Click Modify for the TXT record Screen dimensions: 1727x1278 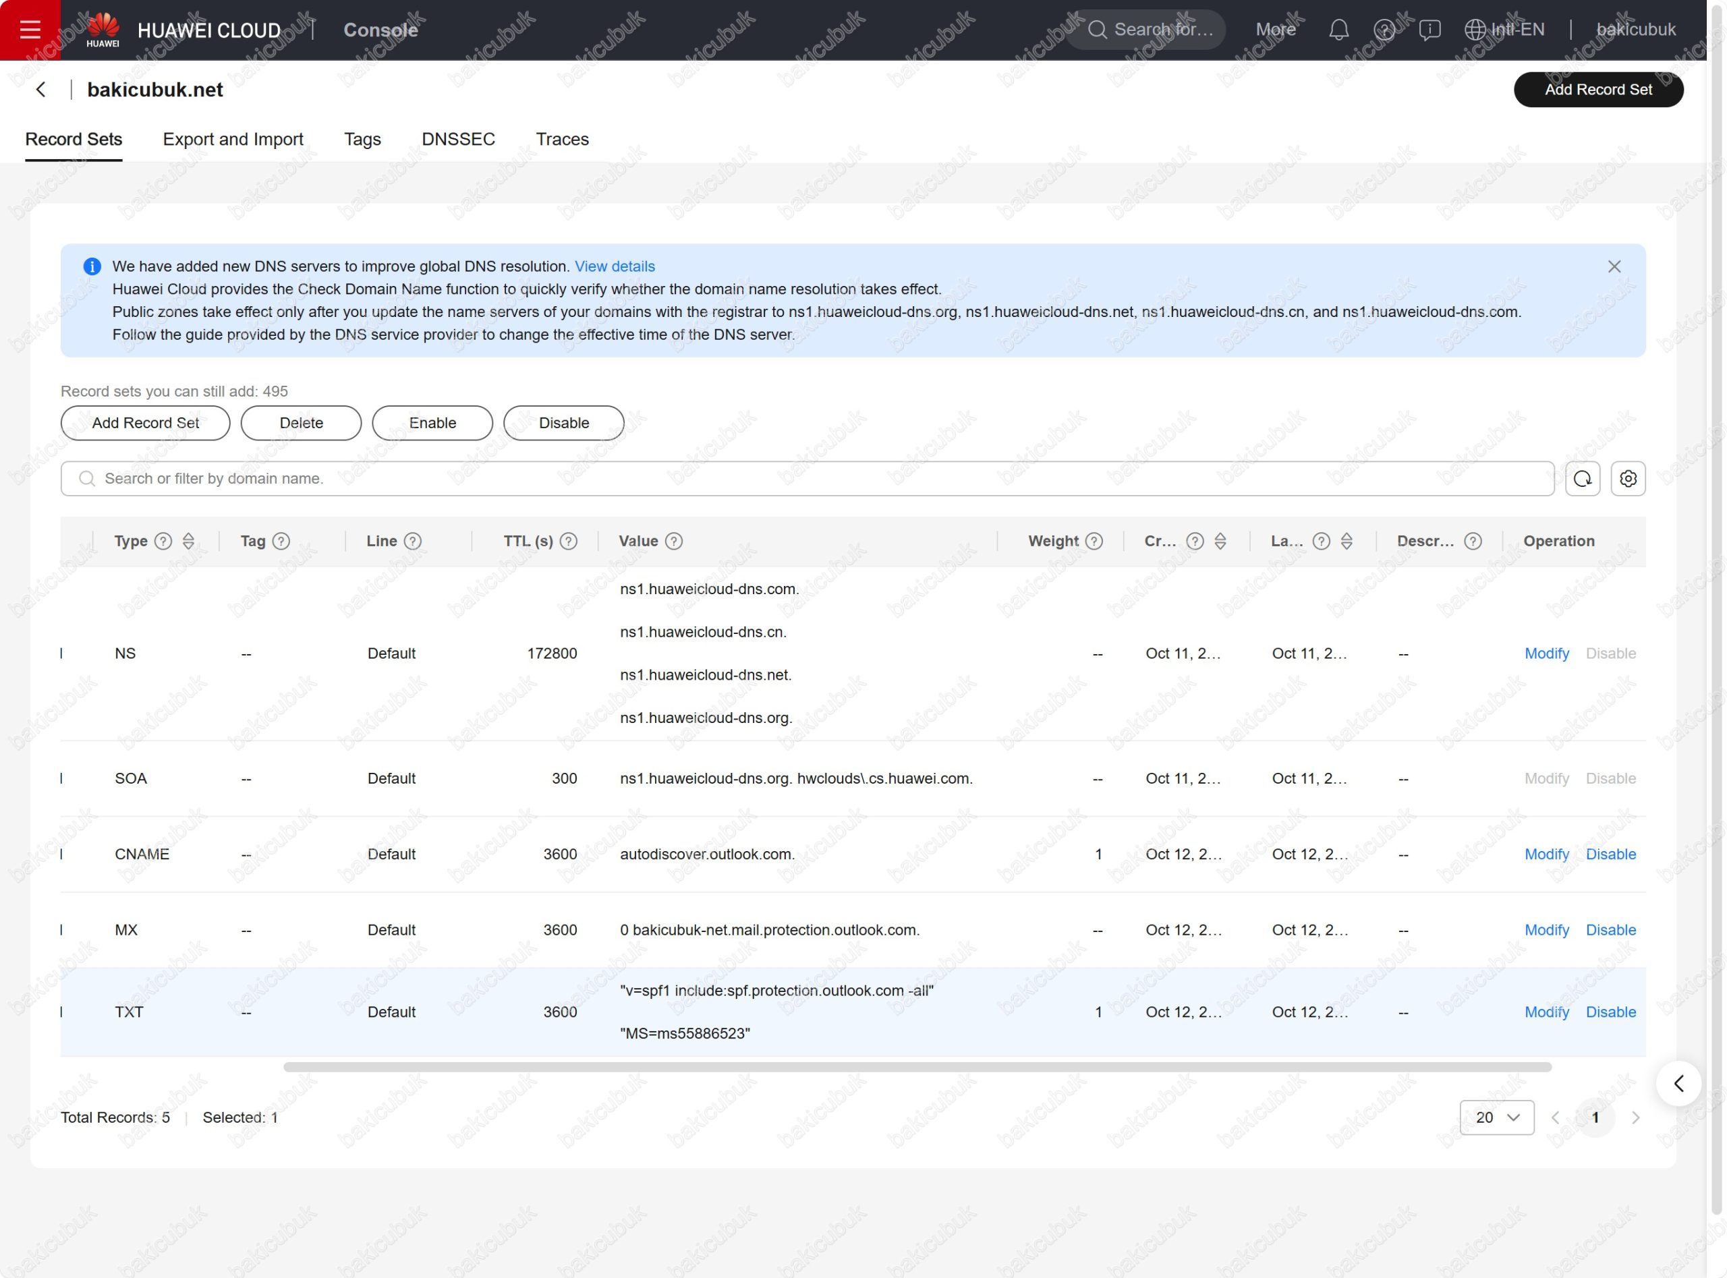click(1546, 1013)
